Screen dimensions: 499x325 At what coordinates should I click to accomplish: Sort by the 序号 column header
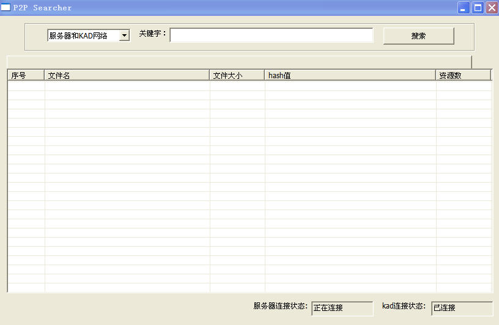[26, 75]
